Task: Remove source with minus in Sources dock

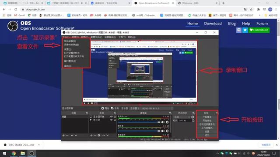Action: (x=95, y=136)
